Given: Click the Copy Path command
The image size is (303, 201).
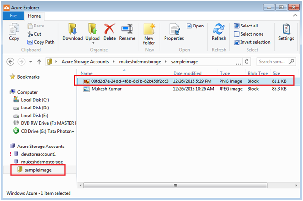Looking at the screenshot, I should point(41,42).
